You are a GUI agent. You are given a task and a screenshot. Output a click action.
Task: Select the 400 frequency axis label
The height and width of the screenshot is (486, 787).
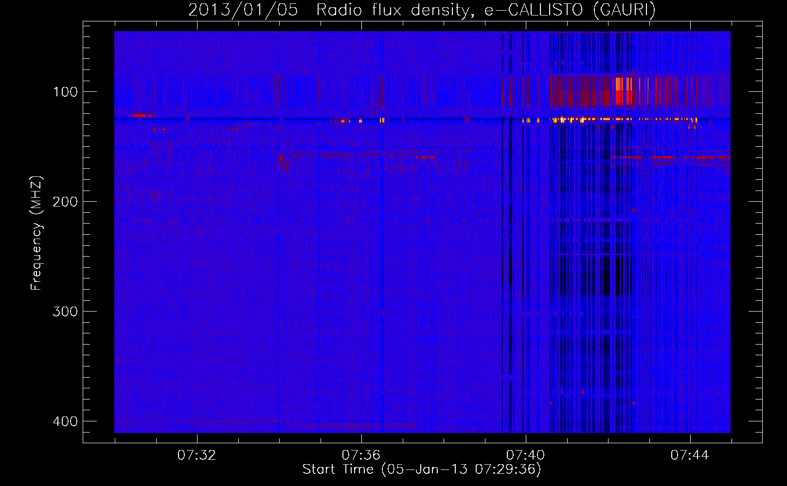click(65, 421)
